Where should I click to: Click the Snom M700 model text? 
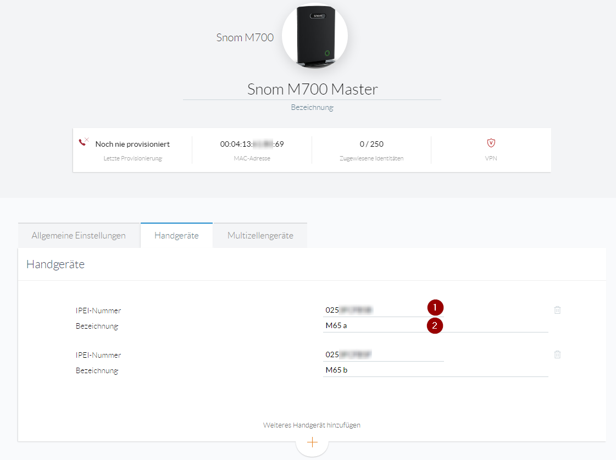[245, 37]
